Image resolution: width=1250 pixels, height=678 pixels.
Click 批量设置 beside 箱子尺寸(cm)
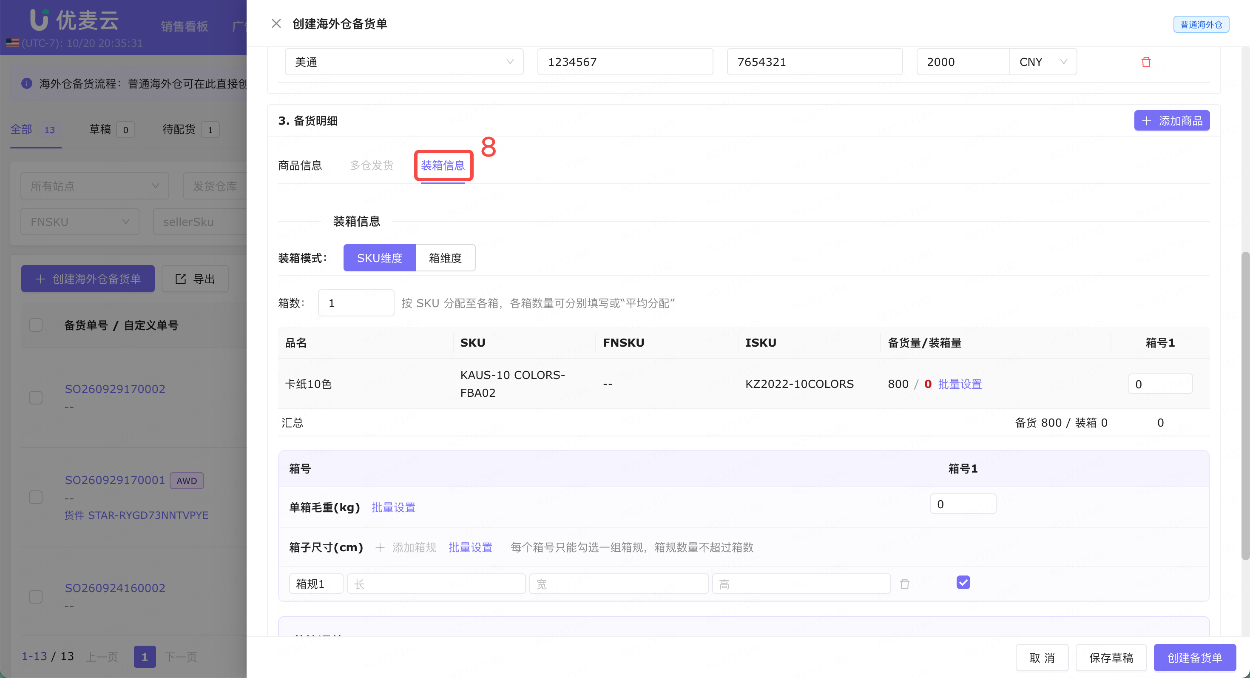tap(470, 547)
